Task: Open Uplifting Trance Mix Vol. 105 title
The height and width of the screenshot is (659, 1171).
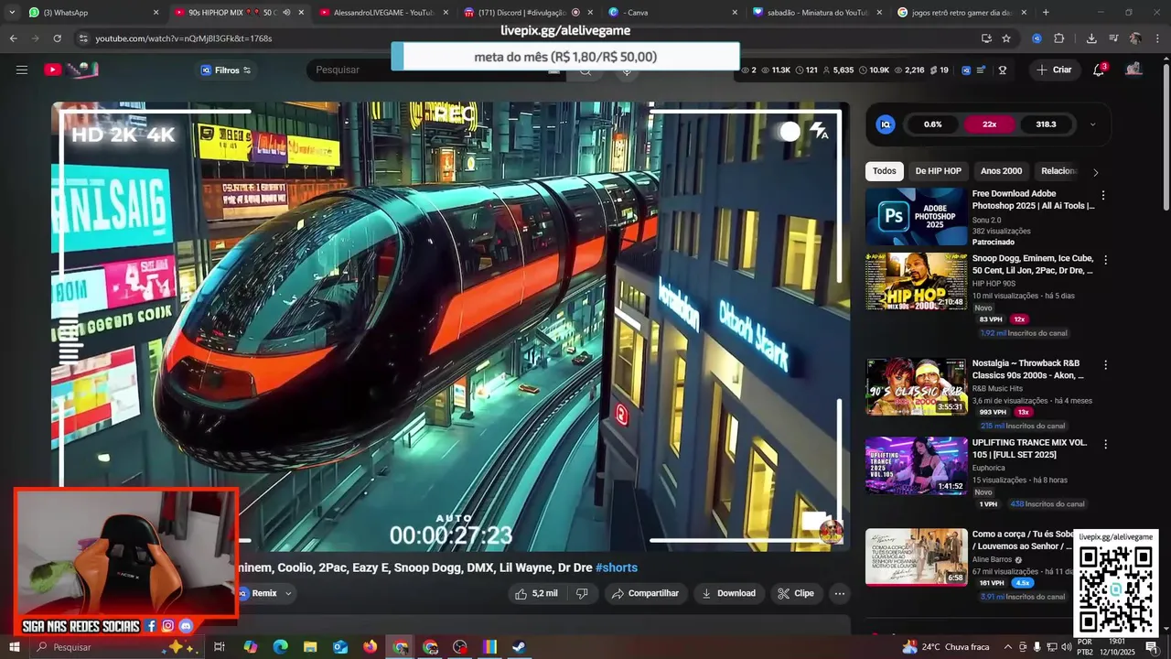Action: pyautogui.click(x=1029, y=448)
